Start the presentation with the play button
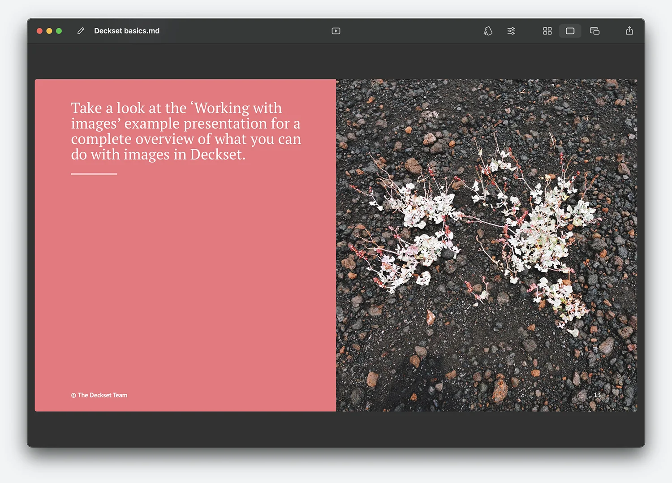This screenshot has height=483, width=672. coord(336,31)
